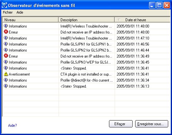Click the Effacer button
The width and height of the screenshot is (172, 135).
coord(121,124)
